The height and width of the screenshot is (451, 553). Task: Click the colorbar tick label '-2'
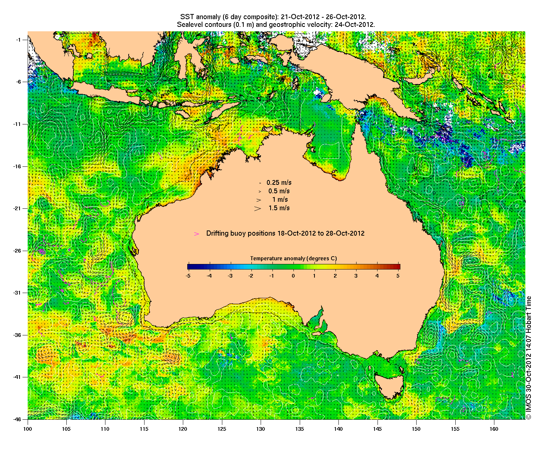[x=251, y=275]
